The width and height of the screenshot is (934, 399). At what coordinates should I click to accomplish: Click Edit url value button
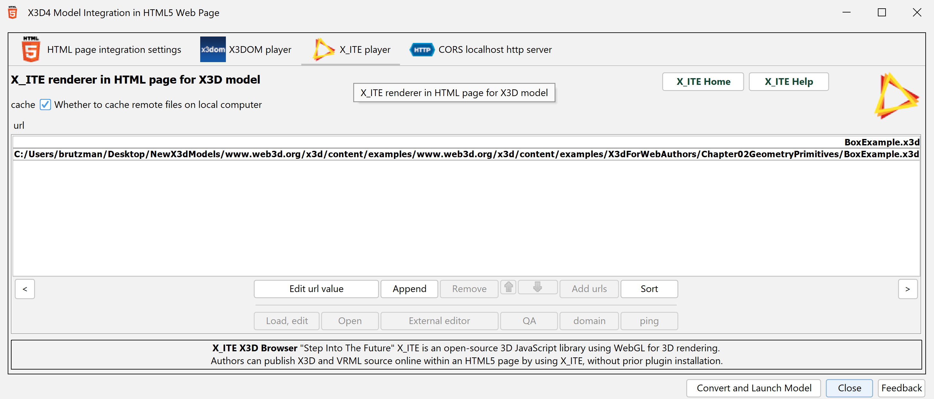(x=316, y=289)
